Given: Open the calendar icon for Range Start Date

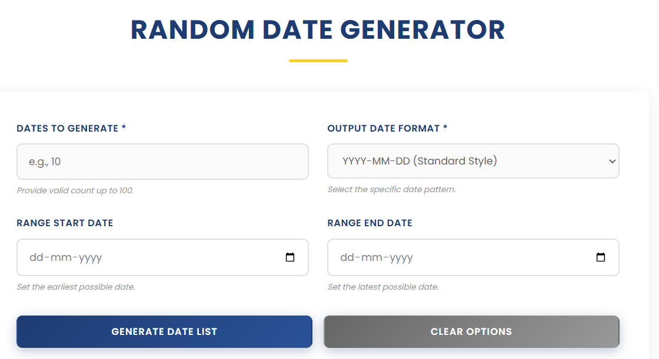Looking at the screenshot, I should point(290,257).
